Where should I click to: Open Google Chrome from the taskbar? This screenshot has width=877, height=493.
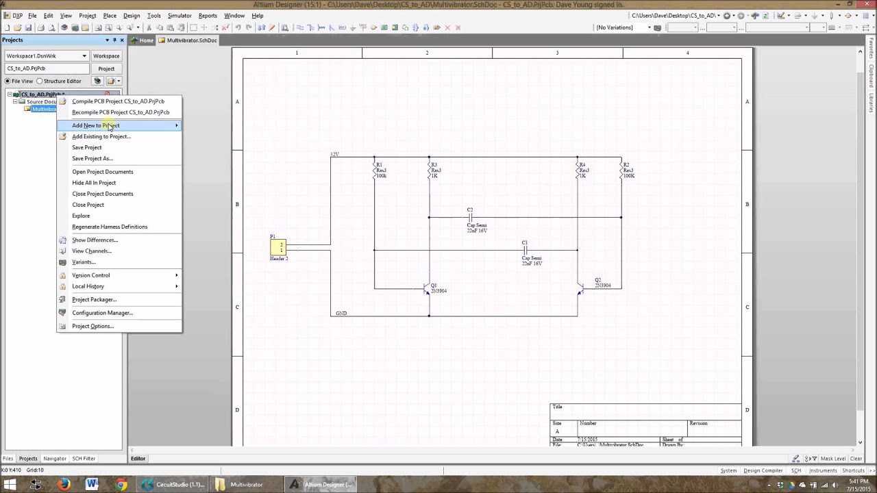121,484
